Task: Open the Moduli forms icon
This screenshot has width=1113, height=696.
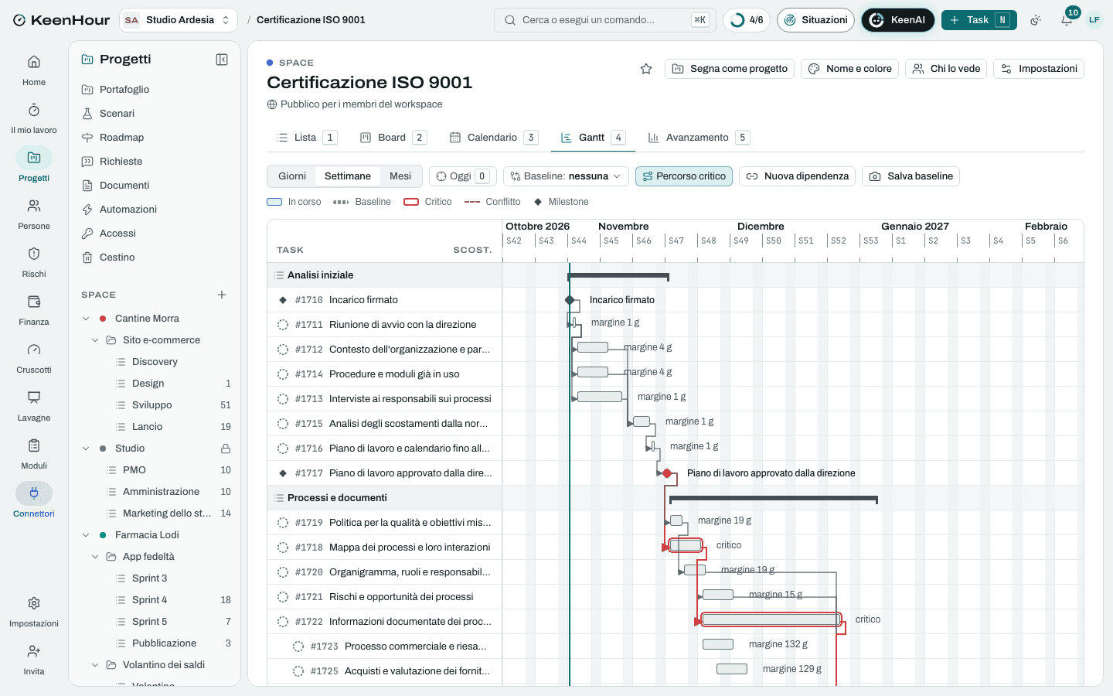Action: pyautogui.click(x=34, y=445)
